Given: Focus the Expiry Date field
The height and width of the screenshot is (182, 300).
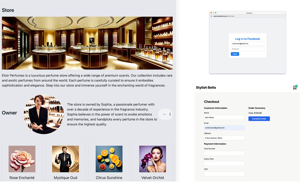Looking at the screenshot, I should point(224,164).
